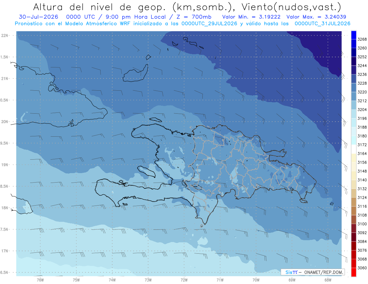Click the '20N' latitude label

(x=5, y=122)
